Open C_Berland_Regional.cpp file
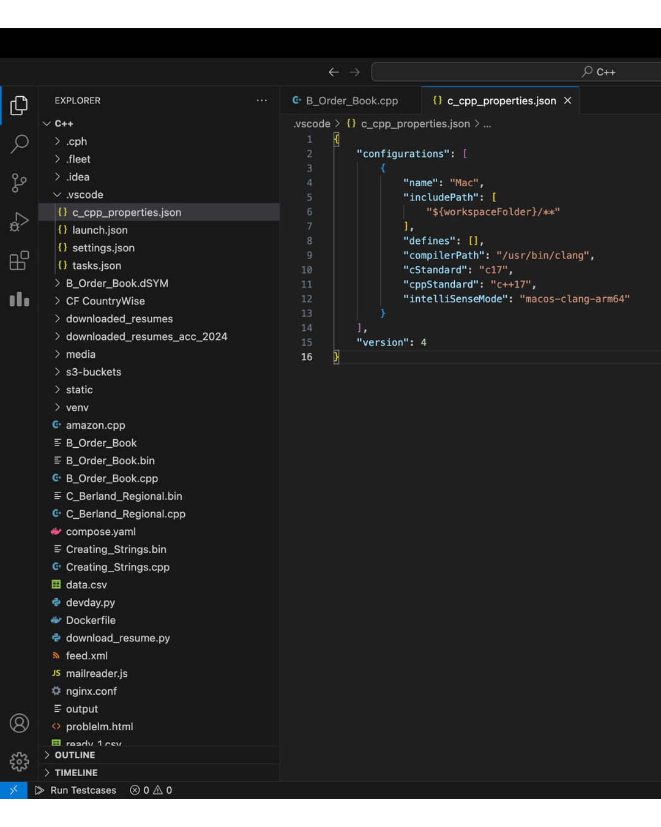The height and width of the screenshot is (827, 661). (x=159, y=515)
